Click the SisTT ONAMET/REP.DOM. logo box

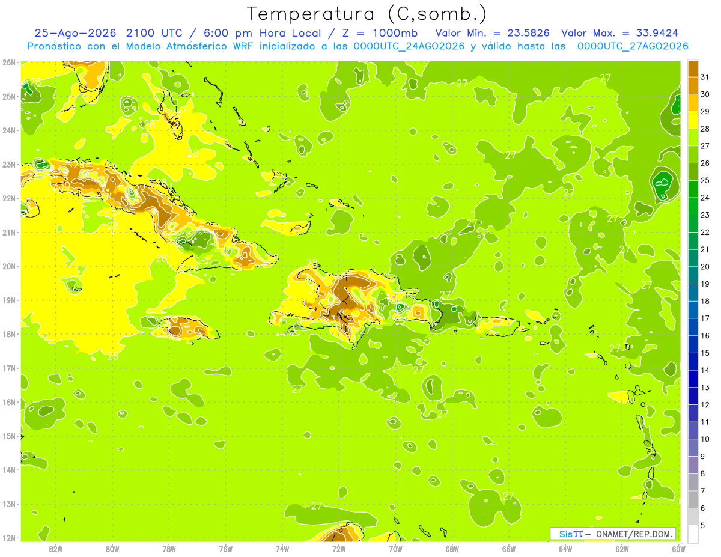point(613,534)
